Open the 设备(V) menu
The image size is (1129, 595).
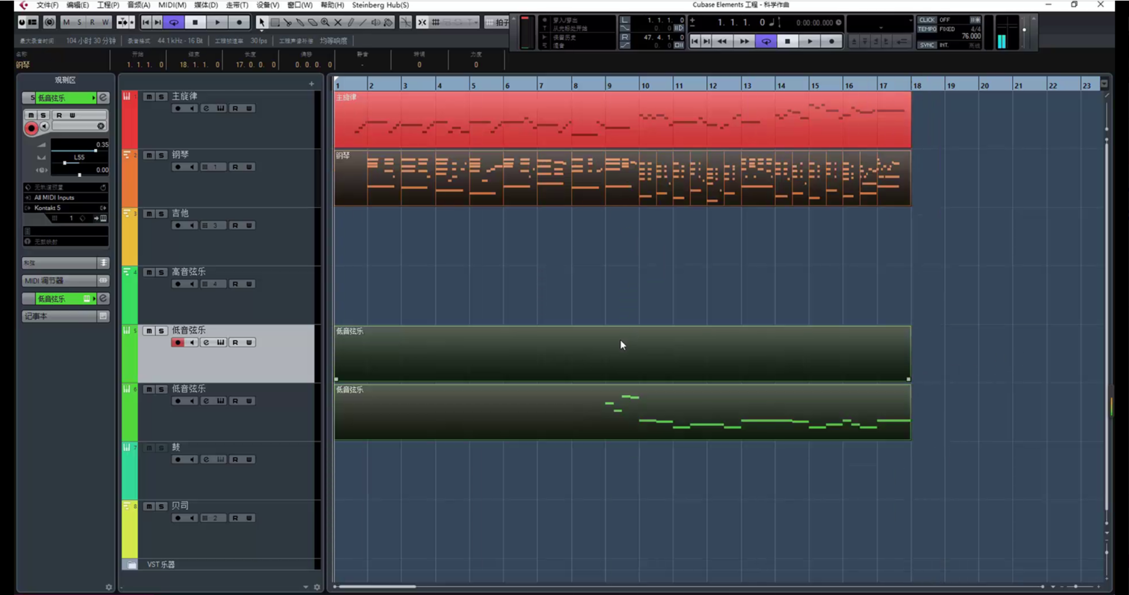[x=268, y=5]
